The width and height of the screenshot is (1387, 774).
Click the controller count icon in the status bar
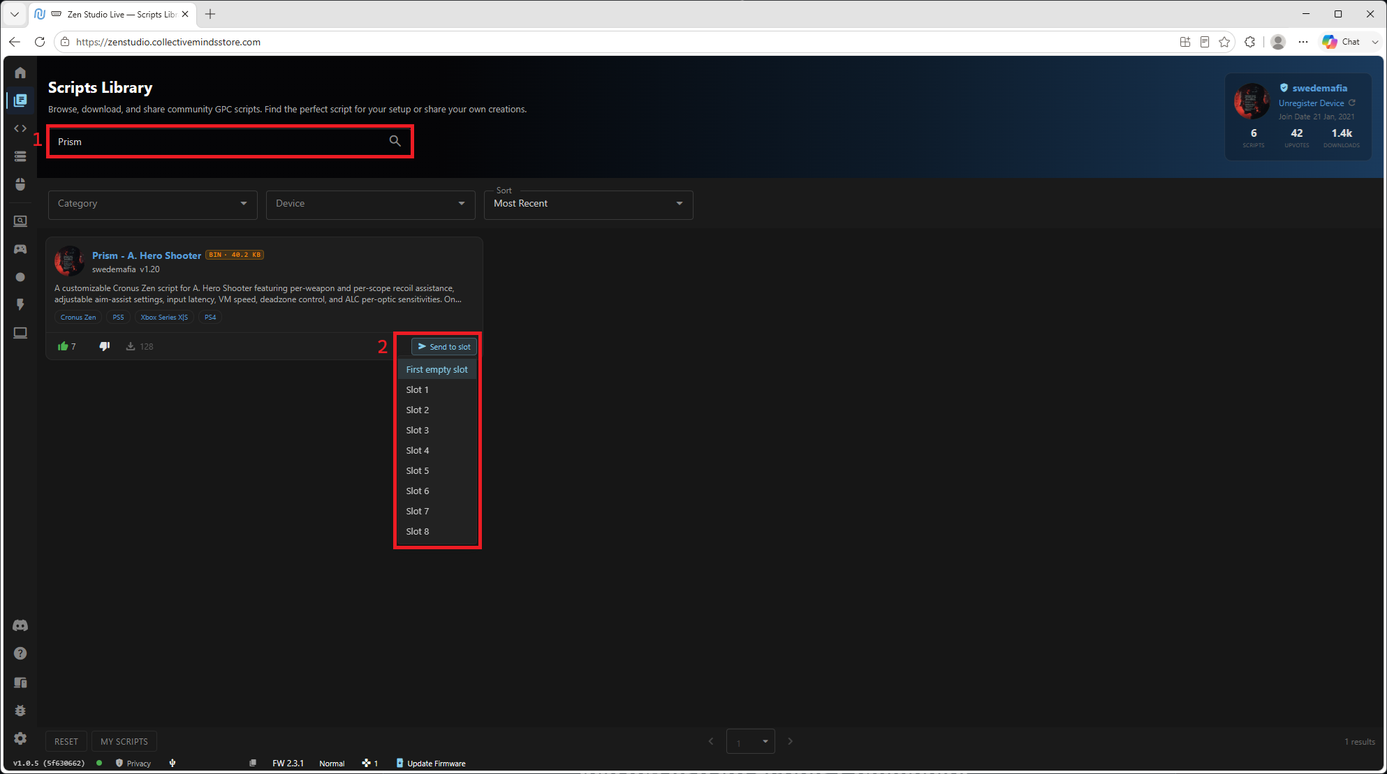366,763
